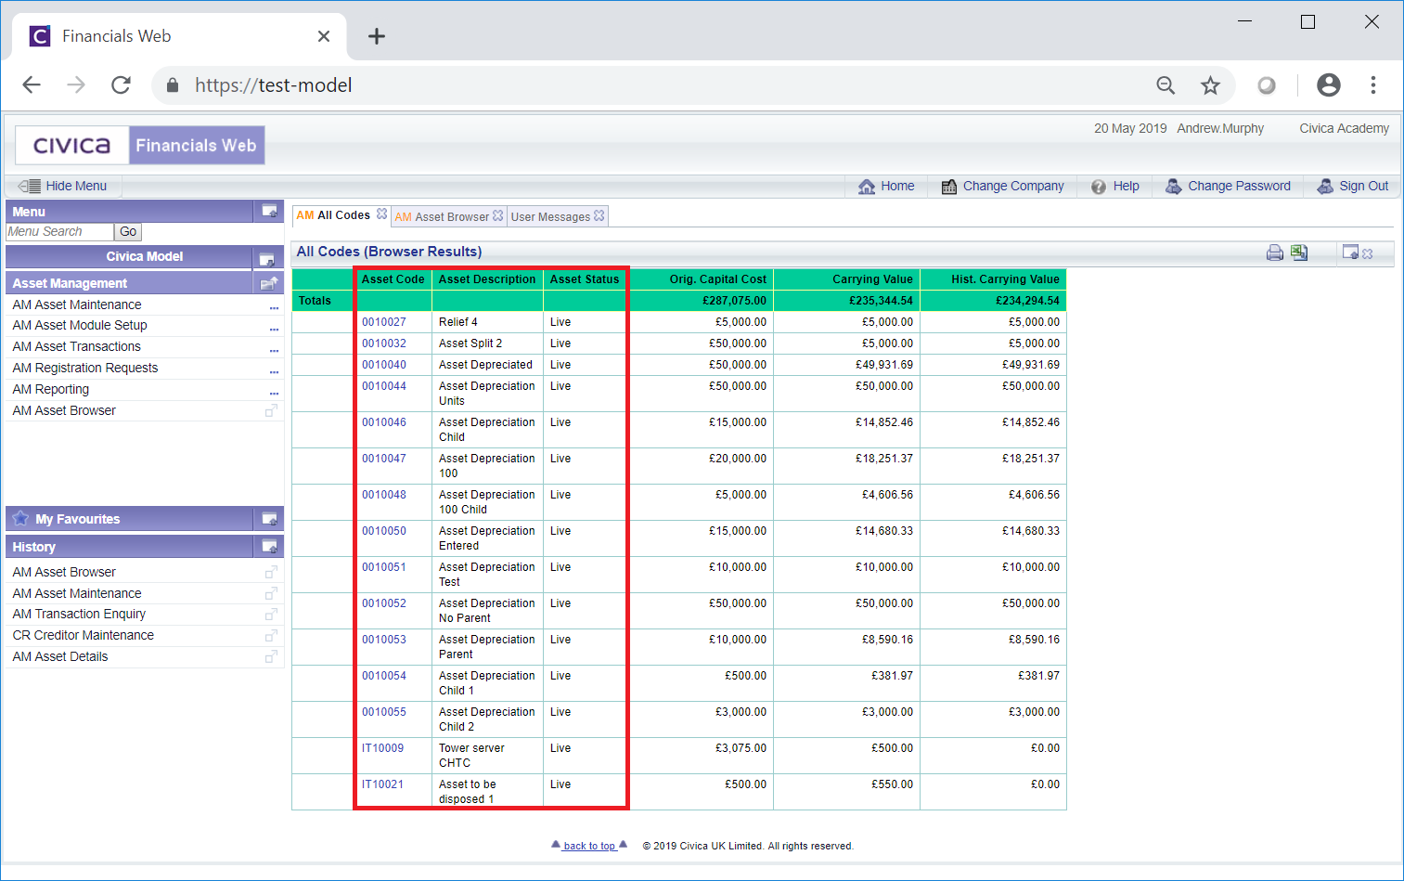Open browser profile avatar icon
The height and width of the screenshot is (881, 1404).
pos(1329,85)
